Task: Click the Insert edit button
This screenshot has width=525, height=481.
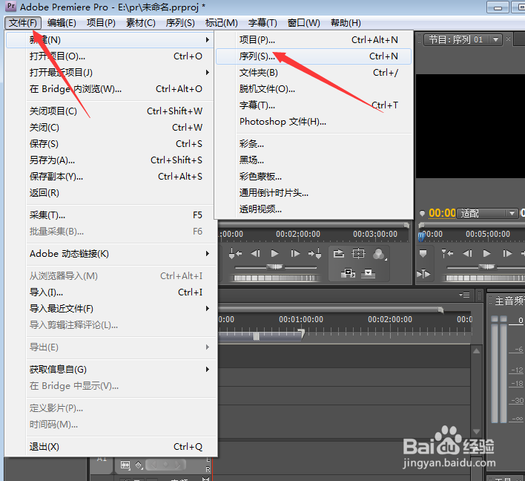Action: pos(348,273)
